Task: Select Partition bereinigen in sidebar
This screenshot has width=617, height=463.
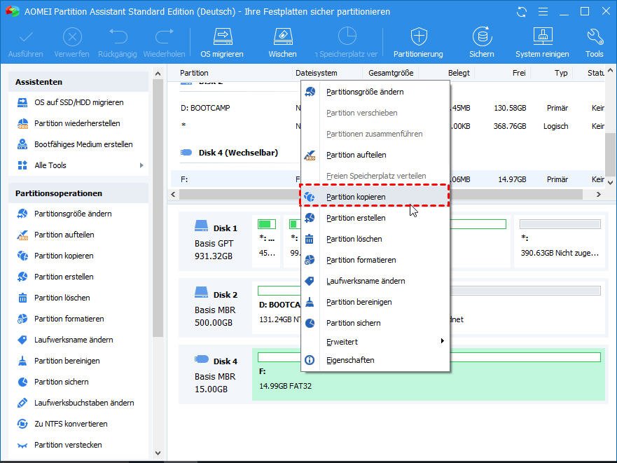Action: (x=67, y=361)
